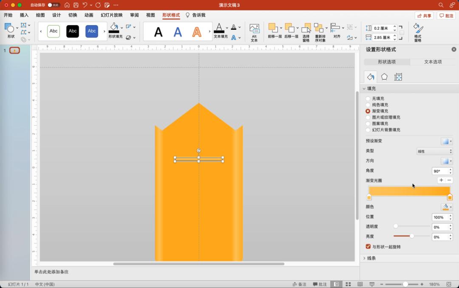Open the gradient type dropdown
The height and width of the screenshot is (288, 459).
coord(434,151)
